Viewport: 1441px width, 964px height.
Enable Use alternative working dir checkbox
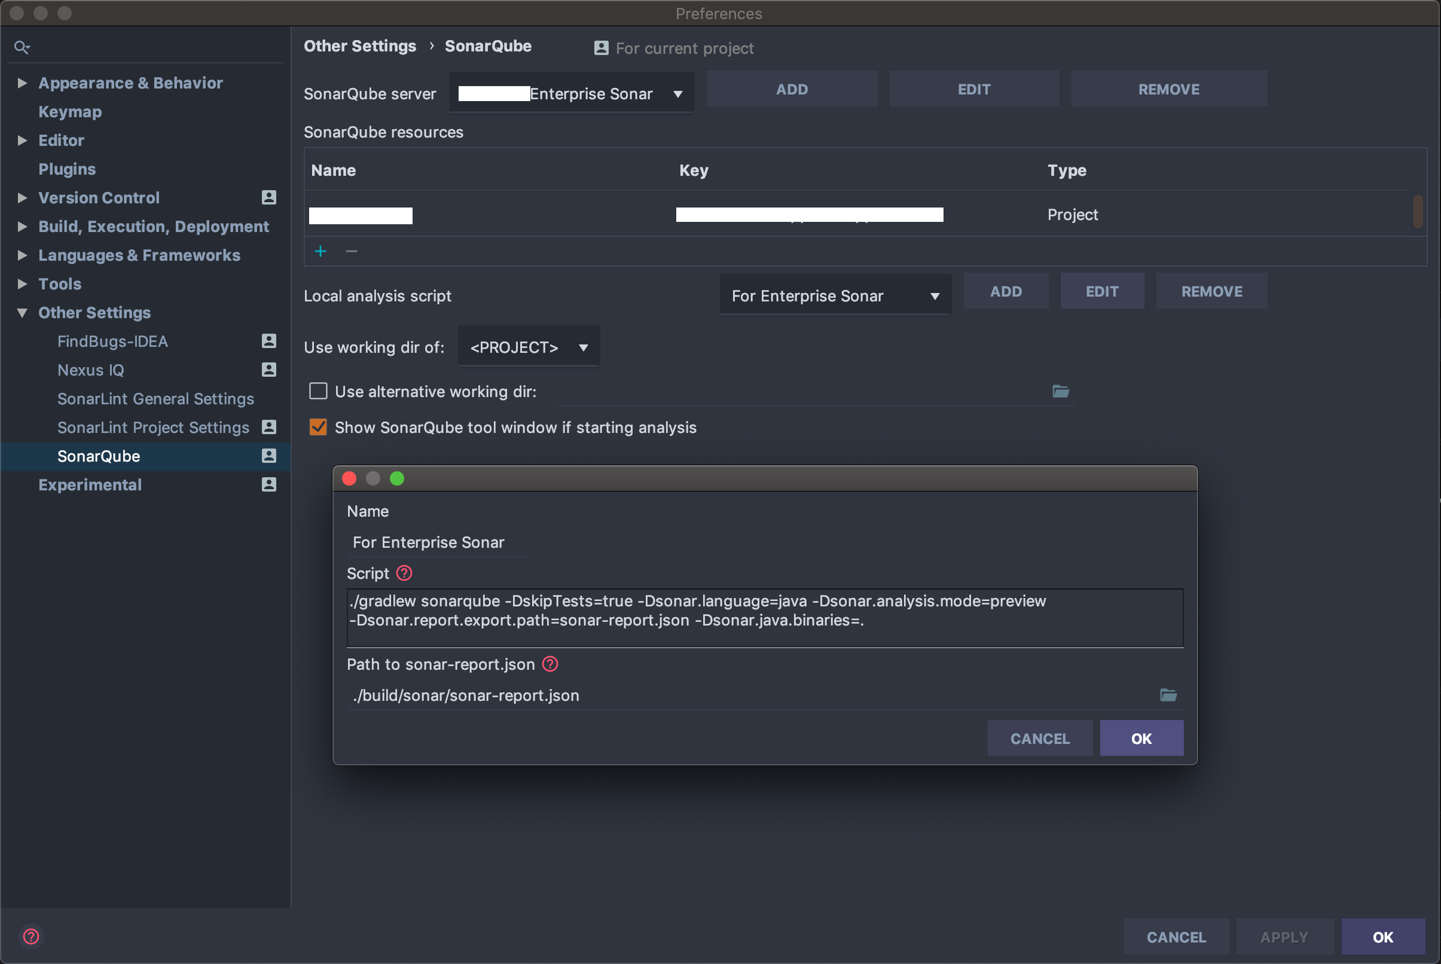coord(318,391)
